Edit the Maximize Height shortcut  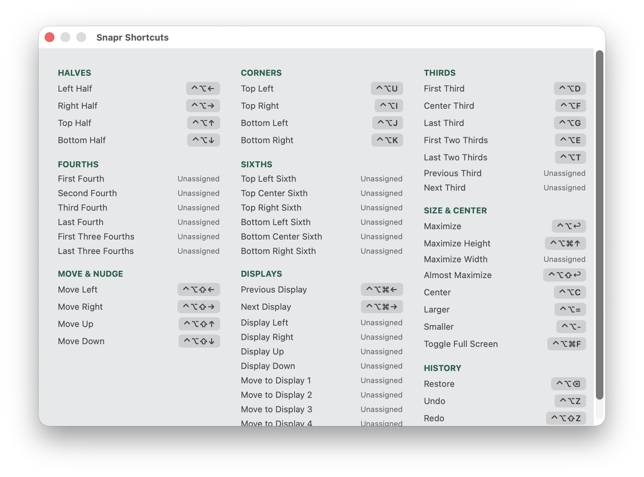(x=565, y=243)
